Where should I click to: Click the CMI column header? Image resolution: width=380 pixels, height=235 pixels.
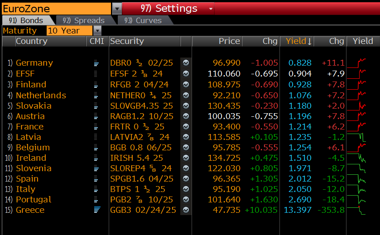[97, 41]
